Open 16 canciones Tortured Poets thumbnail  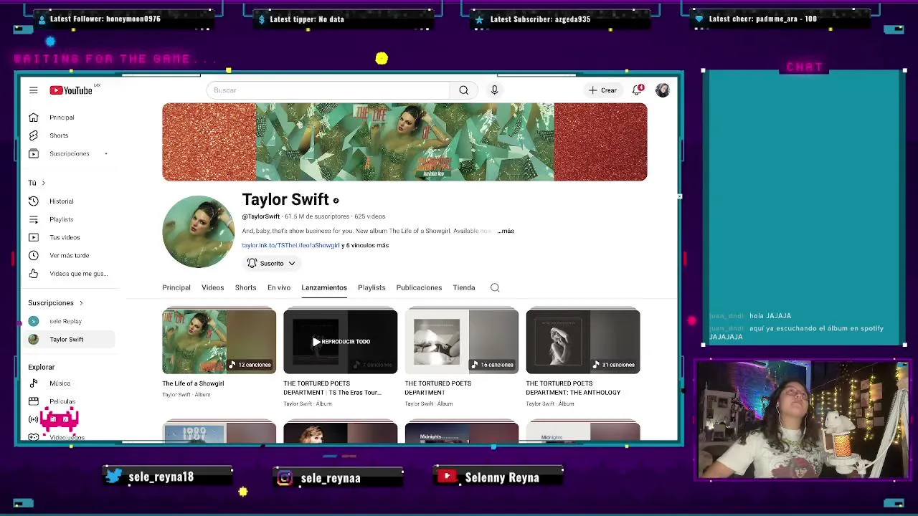tap(462, 341)
